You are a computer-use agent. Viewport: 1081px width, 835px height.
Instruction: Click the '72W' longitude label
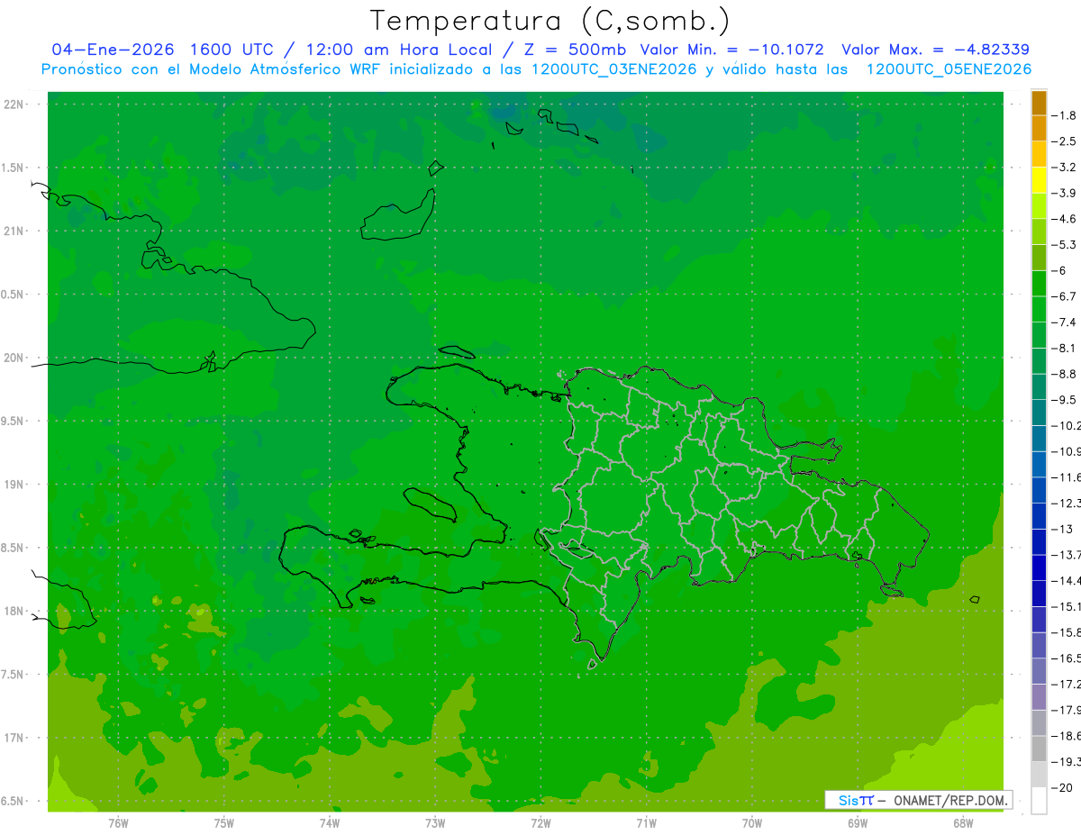pyautogui.click(x=540, y=823)
